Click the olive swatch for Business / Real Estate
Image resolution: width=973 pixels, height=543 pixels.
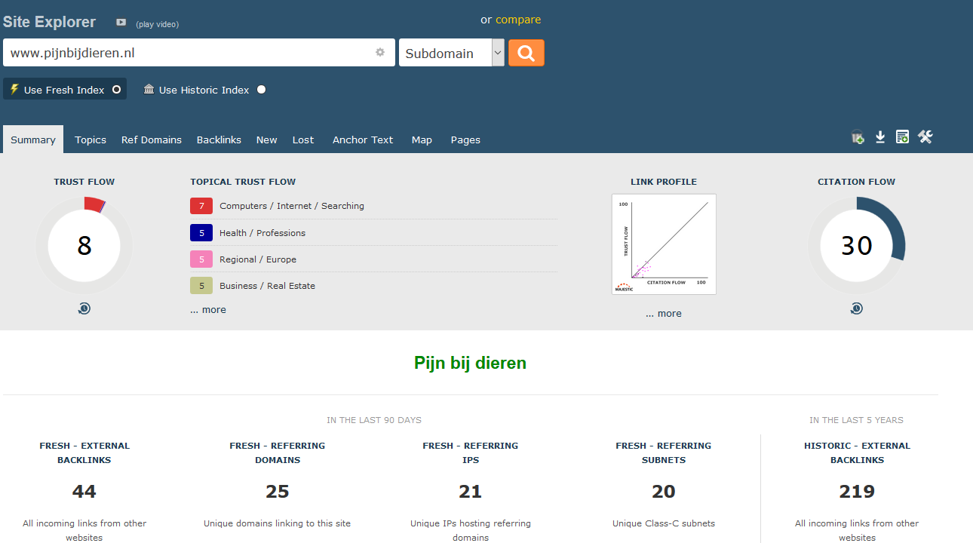coord(201,286)
